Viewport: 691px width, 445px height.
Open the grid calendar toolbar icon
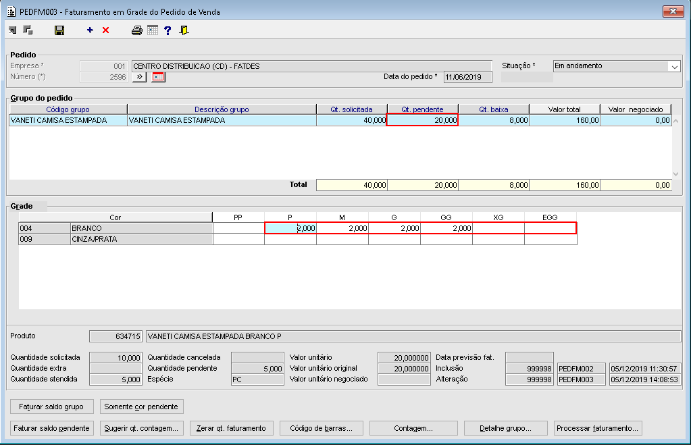click(x=153, y=30)
